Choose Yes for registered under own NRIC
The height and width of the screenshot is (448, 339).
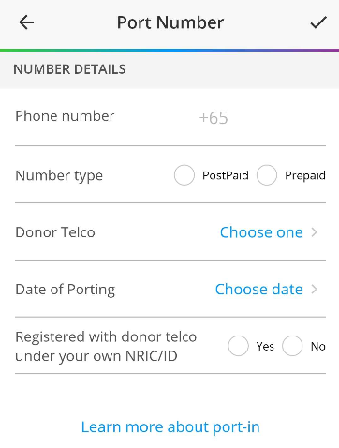coord(238,346)
